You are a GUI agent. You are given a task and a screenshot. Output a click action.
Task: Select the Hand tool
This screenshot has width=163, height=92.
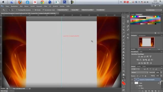pyautogui.click(x=124, y=75)
